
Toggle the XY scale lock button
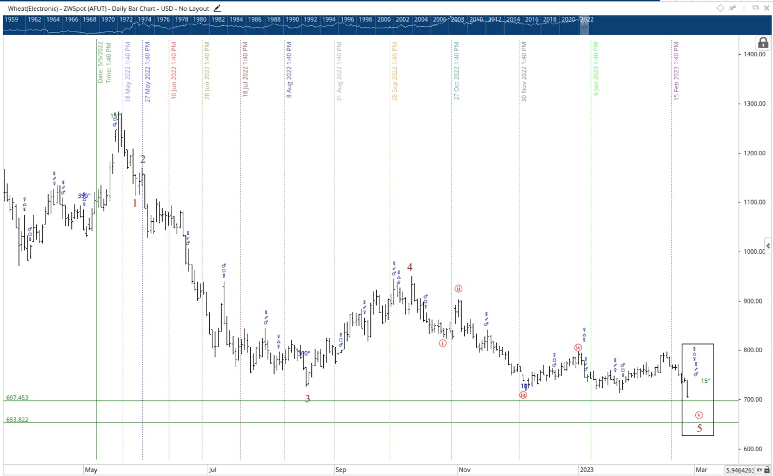[x=759, y=470]
